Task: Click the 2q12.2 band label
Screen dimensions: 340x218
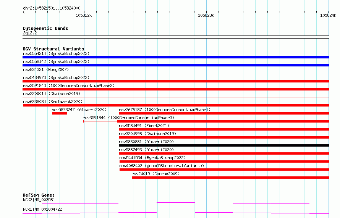Action: coord(30,33)
